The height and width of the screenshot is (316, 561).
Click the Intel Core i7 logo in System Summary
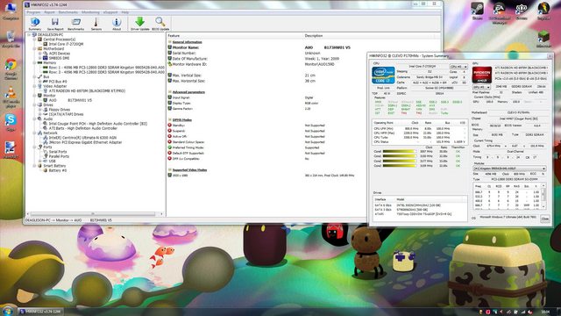point(383,75)
